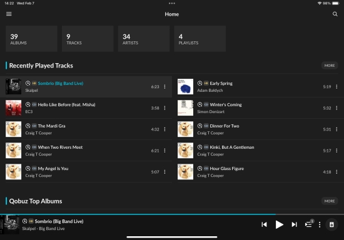
Task: Click the battery status indicator
Action: click(x=336, y=3)
